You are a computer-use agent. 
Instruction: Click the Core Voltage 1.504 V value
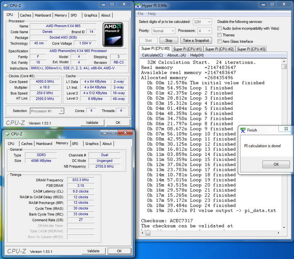click(x=85, y=43)
